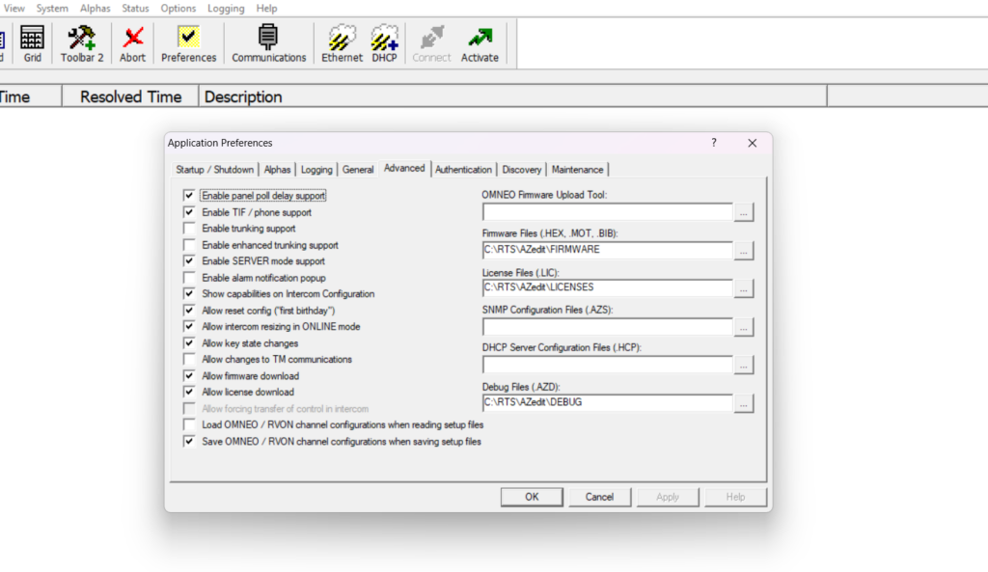Click the dialog's question mark help button
The width and height of the screenshot is (988, 572).
[714, 143]
